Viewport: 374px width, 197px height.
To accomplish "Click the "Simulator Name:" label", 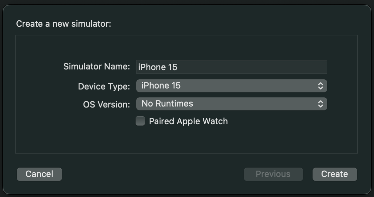I will coord(97,66).
